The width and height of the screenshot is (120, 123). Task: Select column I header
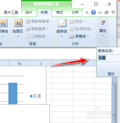tap(41, 64)
